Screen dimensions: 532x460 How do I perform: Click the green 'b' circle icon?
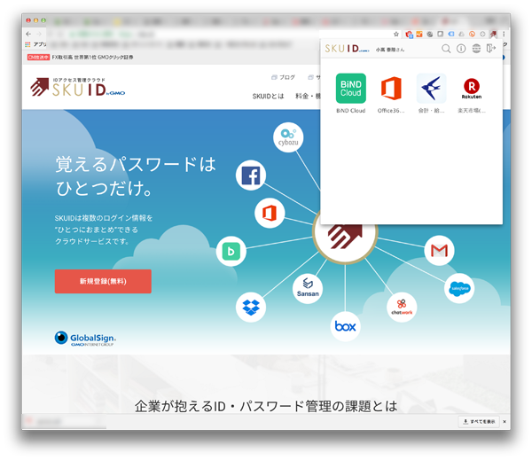(x=231, y=251)
